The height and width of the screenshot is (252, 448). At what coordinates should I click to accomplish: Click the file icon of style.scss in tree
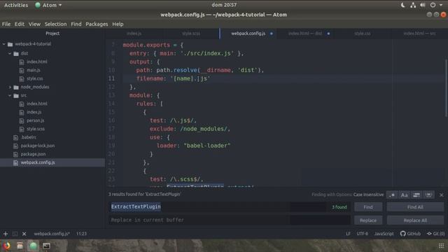pyautogui.click(x=22, y=129)
